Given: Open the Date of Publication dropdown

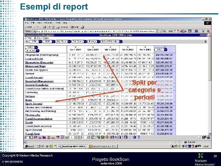Looking at the screenshot, I should tap(121, 41).
